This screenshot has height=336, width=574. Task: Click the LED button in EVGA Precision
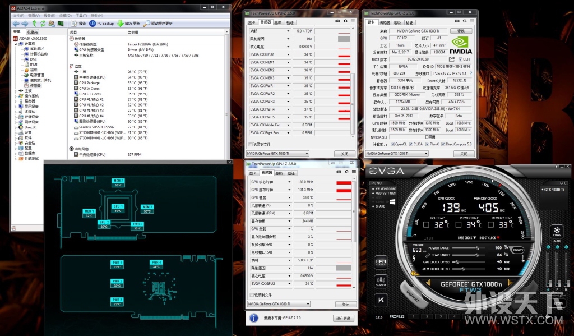pyautogui.click(x=381, y=263)
